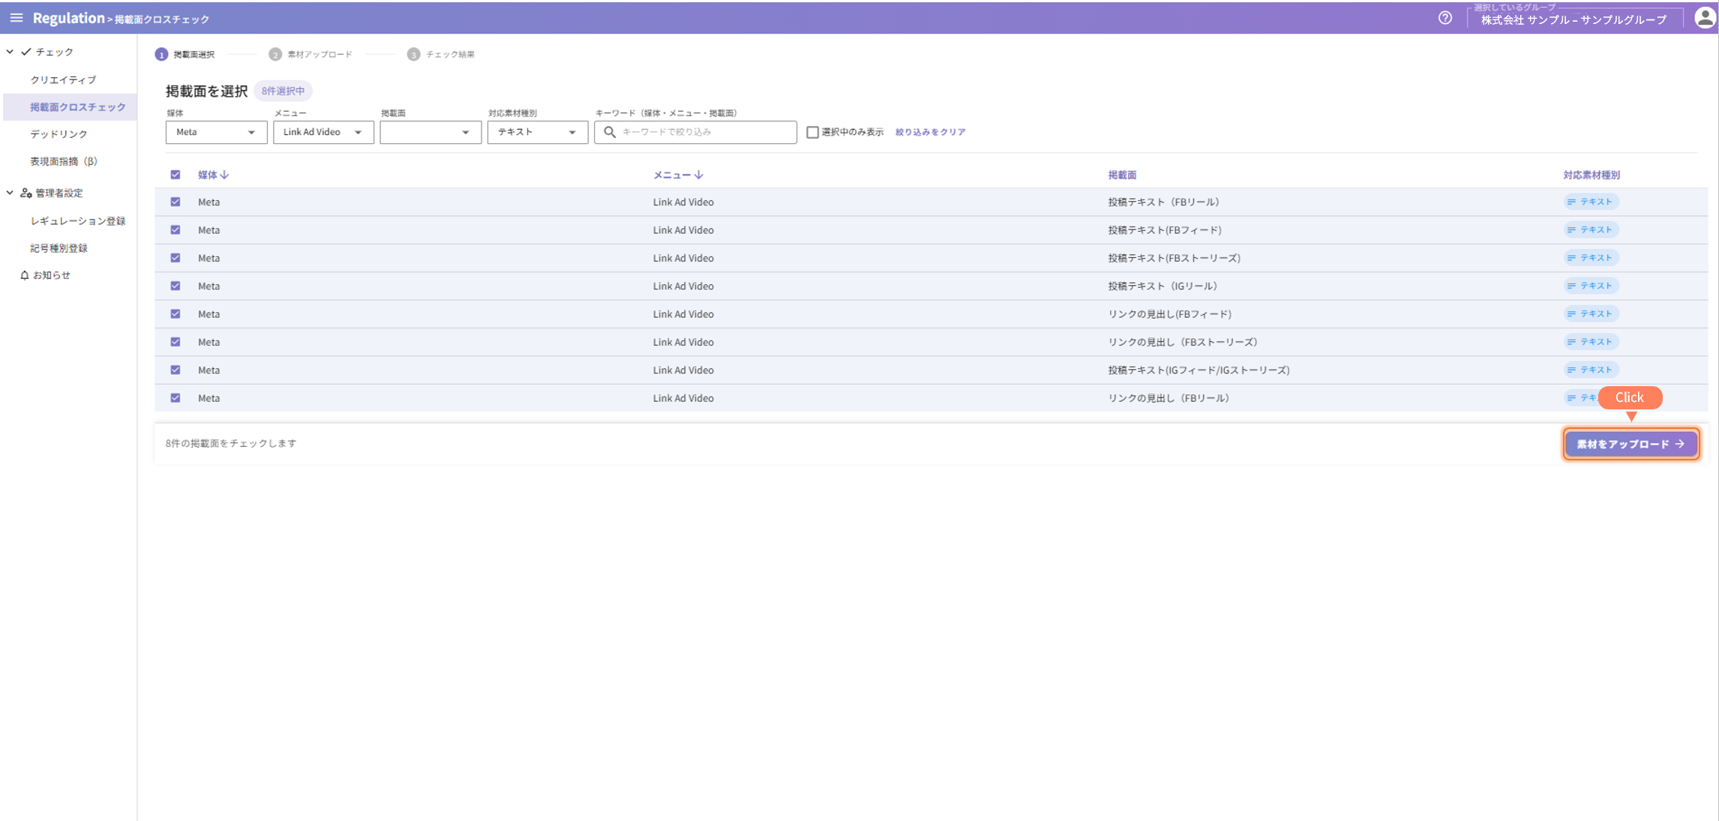Click テキスト tag in 投稿テキスト（IGリール）row
The width and height of the screenshot is (1719, 821).
tap(1591, 286)
